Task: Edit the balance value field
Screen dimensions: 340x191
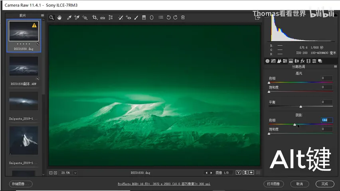Action: 326,102
